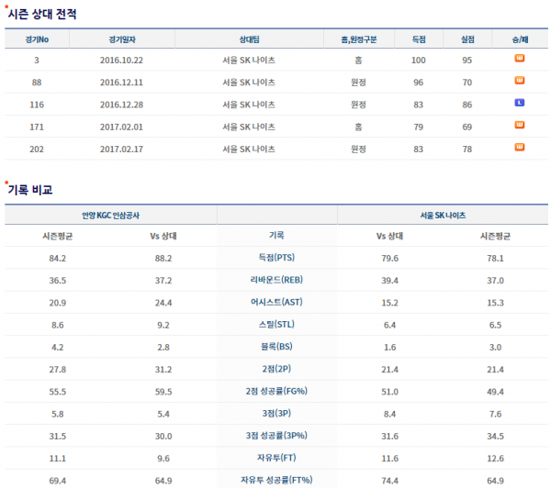The width and height of the screenshot is (551, 488).
Task: Click the 득점 column header
Action: 419,39
